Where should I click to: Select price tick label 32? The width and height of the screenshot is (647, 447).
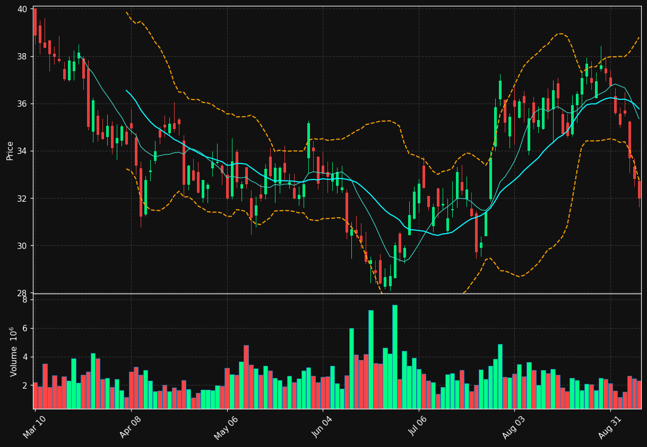click(x=22, y=198)
